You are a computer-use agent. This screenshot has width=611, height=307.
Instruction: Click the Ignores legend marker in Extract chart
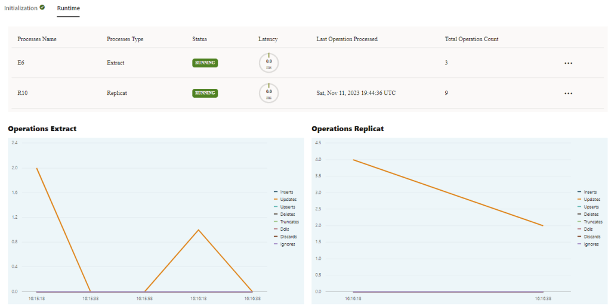tap(274, 244)
